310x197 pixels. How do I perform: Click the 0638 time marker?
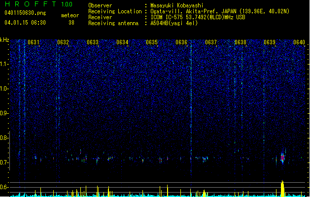[241, 42]
